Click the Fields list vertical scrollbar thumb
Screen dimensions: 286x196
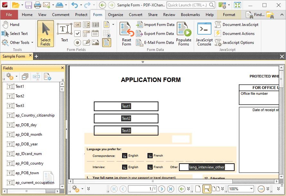tap(62, 89)
